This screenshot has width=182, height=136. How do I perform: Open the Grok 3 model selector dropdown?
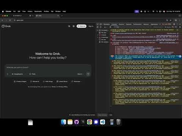(80, 74)
